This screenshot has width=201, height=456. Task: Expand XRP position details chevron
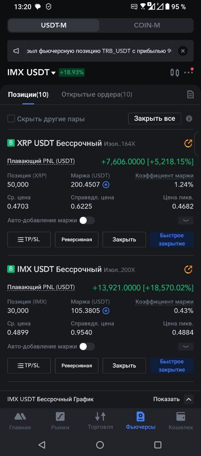click(x=186, y=221)
